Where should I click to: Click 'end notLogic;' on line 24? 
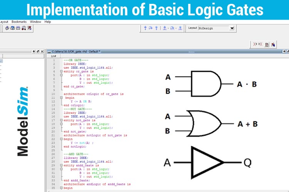click(x=75, y=147)
